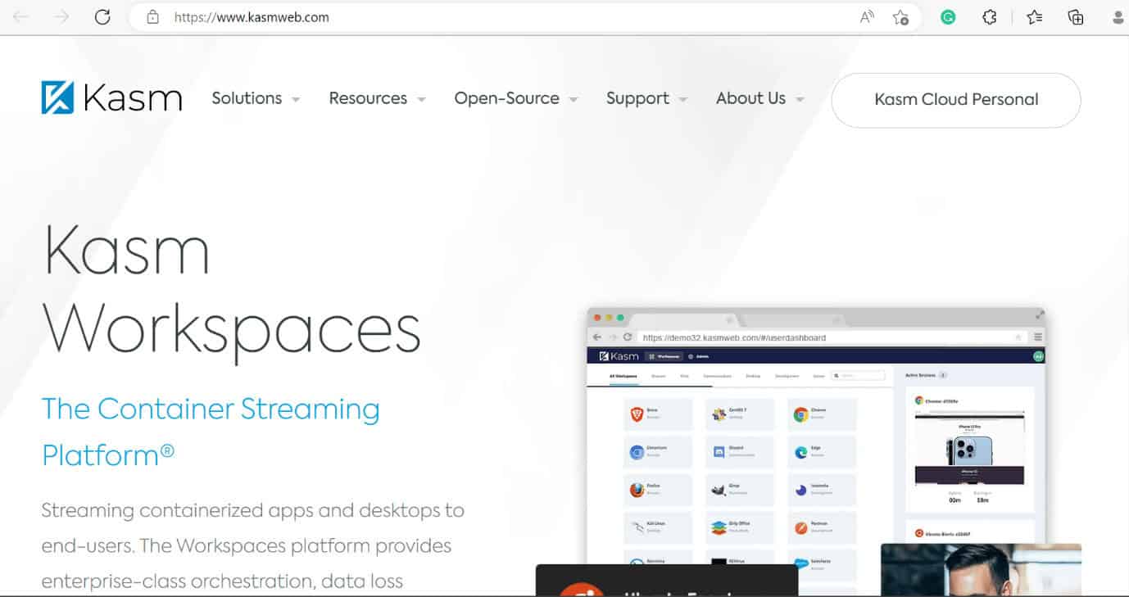Image resolution: width=1129 pixels, height=597 pixels.
Task: Expand the arrow next to Solutions
Action: click(296, 100)
